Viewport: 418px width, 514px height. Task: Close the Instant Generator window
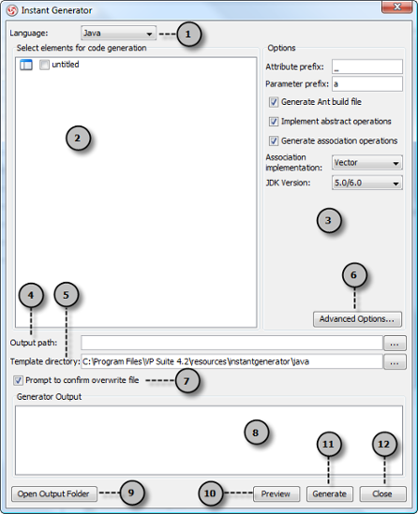pyautogui.click(x=396, y=7)
